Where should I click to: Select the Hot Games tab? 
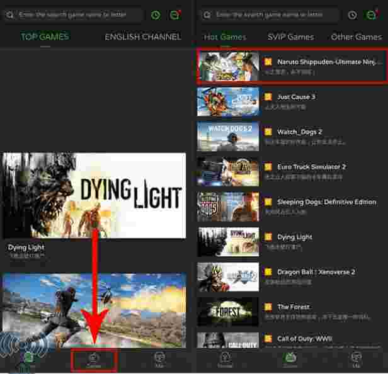tap(225, 37)
